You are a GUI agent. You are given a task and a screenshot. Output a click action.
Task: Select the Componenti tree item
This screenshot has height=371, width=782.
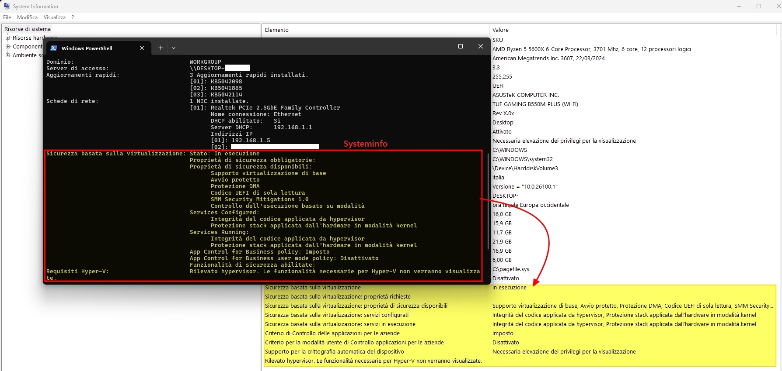(x=28, y=46)
